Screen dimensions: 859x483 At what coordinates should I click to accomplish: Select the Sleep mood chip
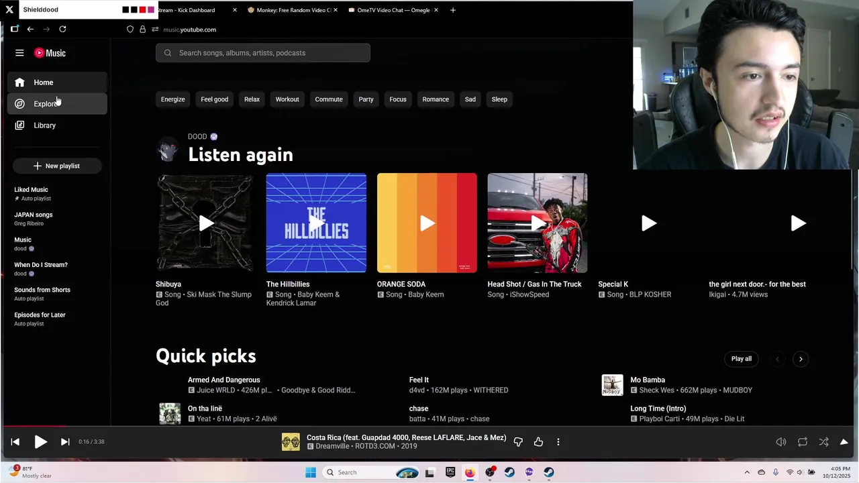pos(499,99)
